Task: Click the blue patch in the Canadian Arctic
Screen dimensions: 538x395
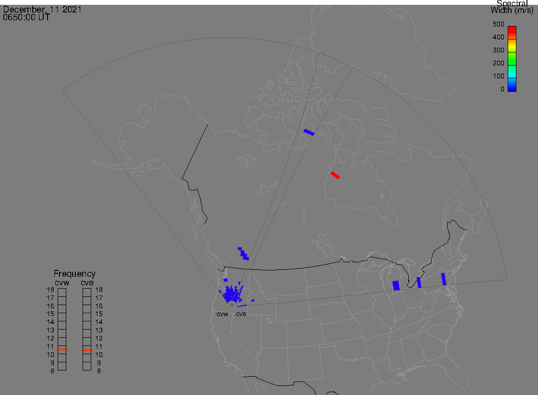Action: (x=309, y=132)
